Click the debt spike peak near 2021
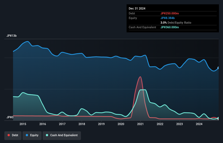Screen dimensions: 223x143 click(x=140, y=77)
